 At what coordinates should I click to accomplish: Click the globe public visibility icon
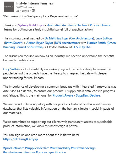tap(34, 11)
